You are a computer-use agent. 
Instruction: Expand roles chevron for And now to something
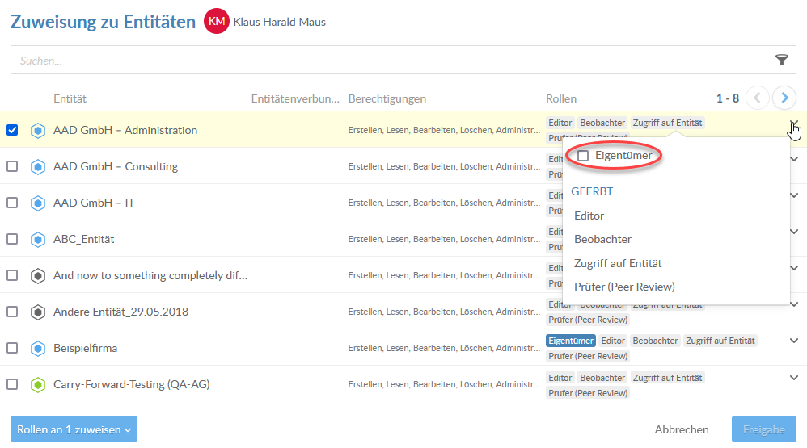pos(794,268)
